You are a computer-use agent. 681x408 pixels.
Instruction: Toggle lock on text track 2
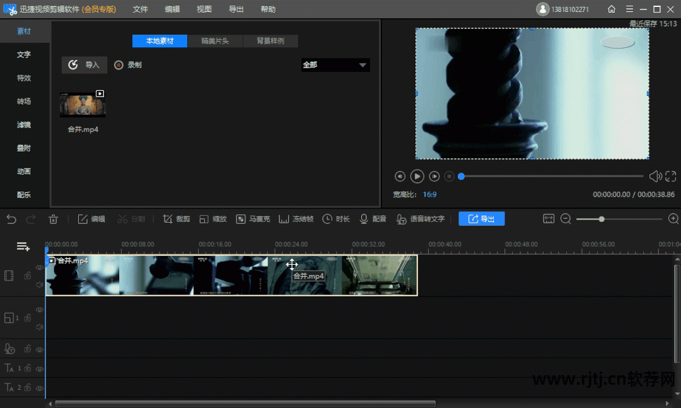(x=27, y=387)
